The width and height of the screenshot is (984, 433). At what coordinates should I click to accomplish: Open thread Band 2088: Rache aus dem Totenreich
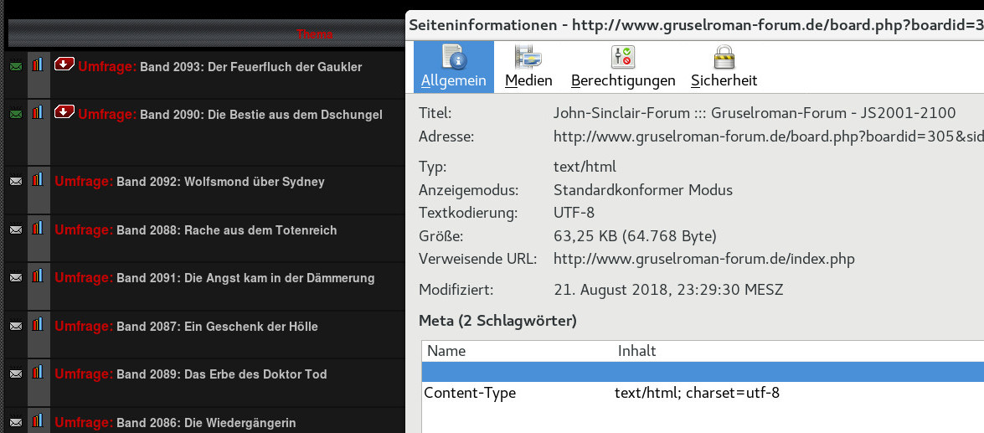click(x=227, y=230)
